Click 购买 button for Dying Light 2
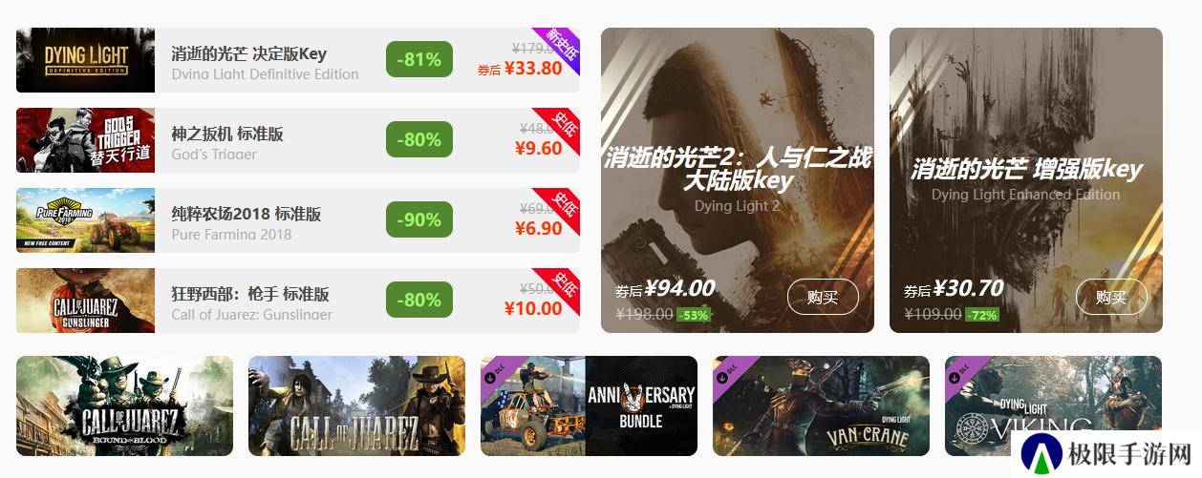Screen dimensions: 1202x478 [823, 298]
